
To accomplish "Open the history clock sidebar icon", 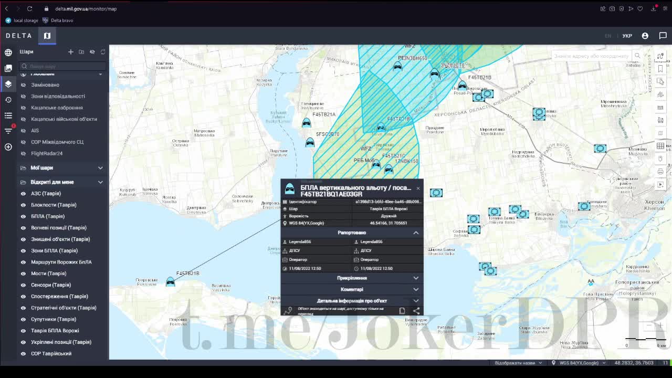I will point(8,100).
